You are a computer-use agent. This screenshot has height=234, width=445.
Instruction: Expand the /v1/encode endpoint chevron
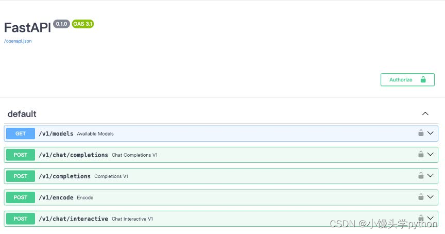(x=430, y=197)
